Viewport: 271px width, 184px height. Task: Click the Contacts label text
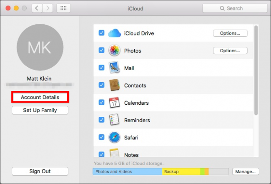[x=135, y=86]
